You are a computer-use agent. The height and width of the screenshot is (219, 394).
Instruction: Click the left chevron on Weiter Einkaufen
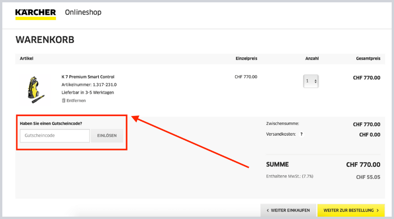(x=267, y=211)
